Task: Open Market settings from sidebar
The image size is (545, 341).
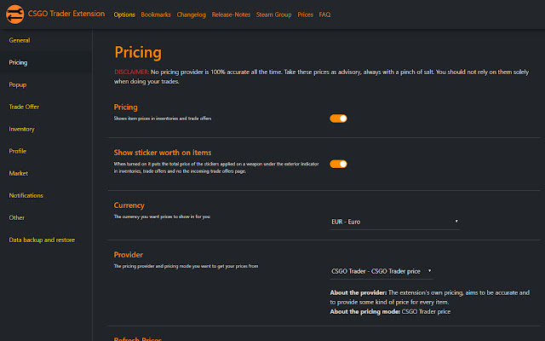Action: (x=18, y=173)
